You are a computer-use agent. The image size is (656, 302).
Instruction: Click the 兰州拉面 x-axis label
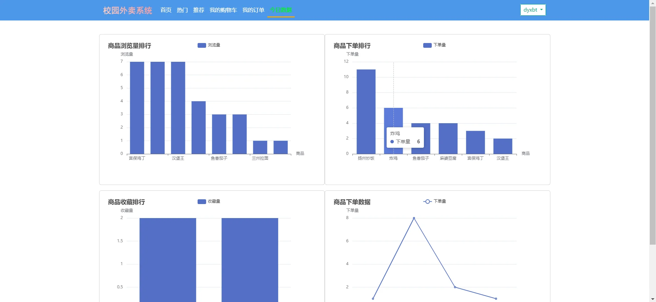(260, 158)
